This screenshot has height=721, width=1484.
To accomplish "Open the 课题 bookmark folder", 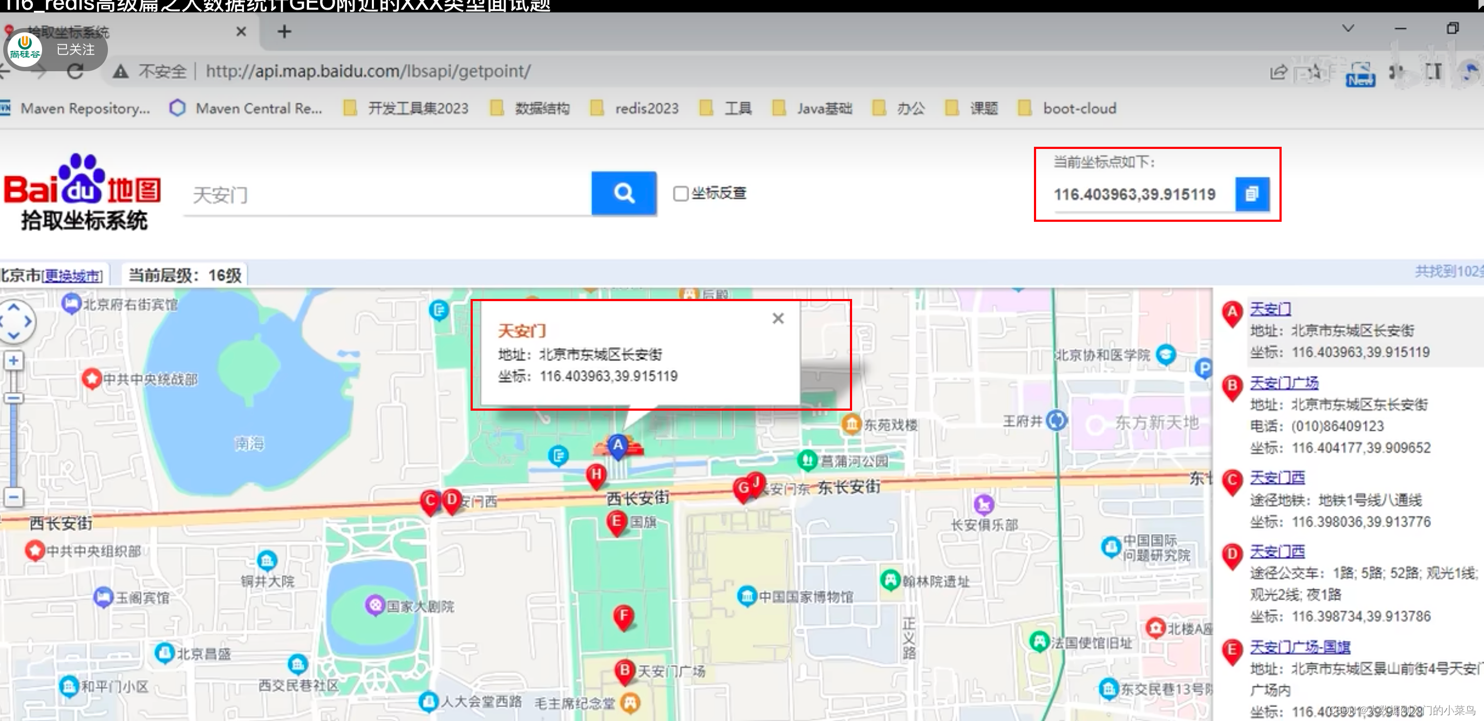I will point(971,108).
